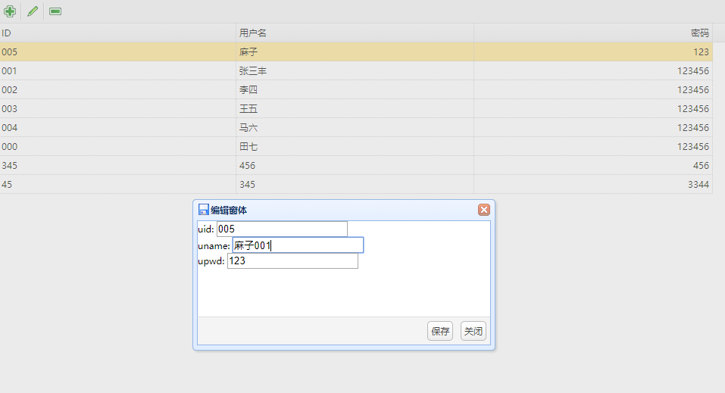Click the pencil edit icon
The width and height of the screenshot is (725, 393).
pyautogui.click(x=33, y=11)
